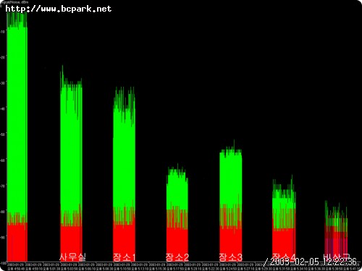Click the 장소4 label
Screen dimensions: 362x271
click(284, 257)
